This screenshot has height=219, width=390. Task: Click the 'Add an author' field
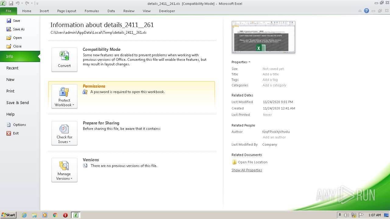point(274,137)
